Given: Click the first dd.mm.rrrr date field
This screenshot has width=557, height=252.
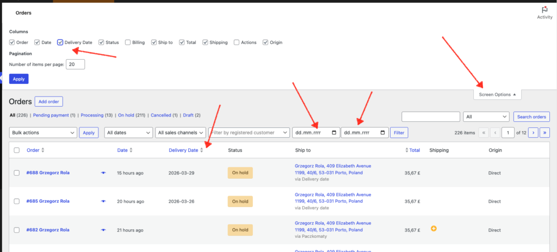Looking at the screenshot, I should (315, 133).
